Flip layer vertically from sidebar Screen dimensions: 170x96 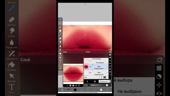(x=110, y=66)
